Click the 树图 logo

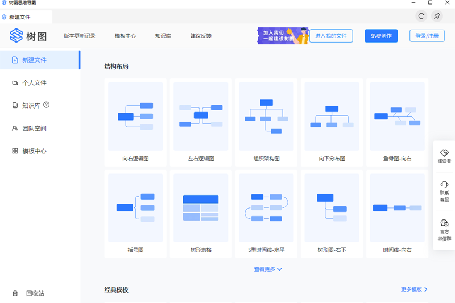tap(28, 36)
